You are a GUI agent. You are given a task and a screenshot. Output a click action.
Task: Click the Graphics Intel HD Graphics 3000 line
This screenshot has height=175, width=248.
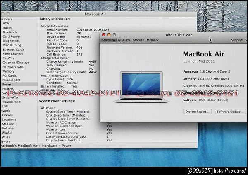tap(214, 86)
